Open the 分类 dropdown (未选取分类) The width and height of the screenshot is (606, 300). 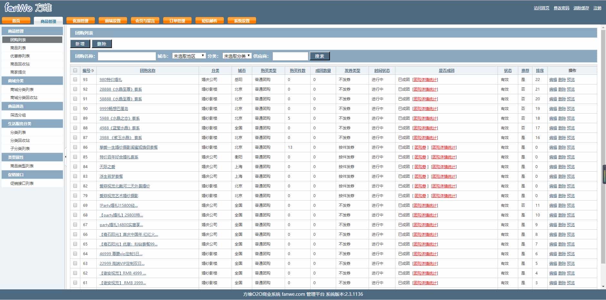237,56
